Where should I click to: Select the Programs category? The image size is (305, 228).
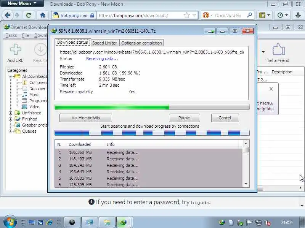coord(38,101)
